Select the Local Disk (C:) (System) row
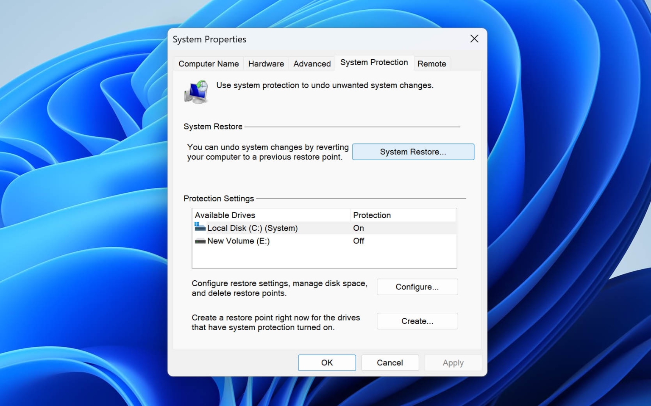Image resolution: width=651 pixels, height=406 pixels. coord(324,228)
